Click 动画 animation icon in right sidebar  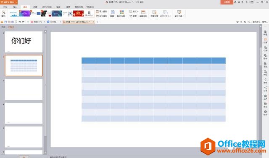265,41
